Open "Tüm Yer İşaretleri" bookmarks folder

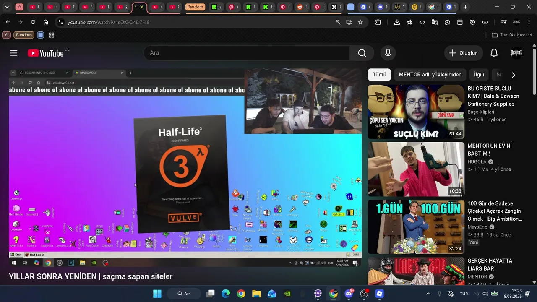coord(512,35)
